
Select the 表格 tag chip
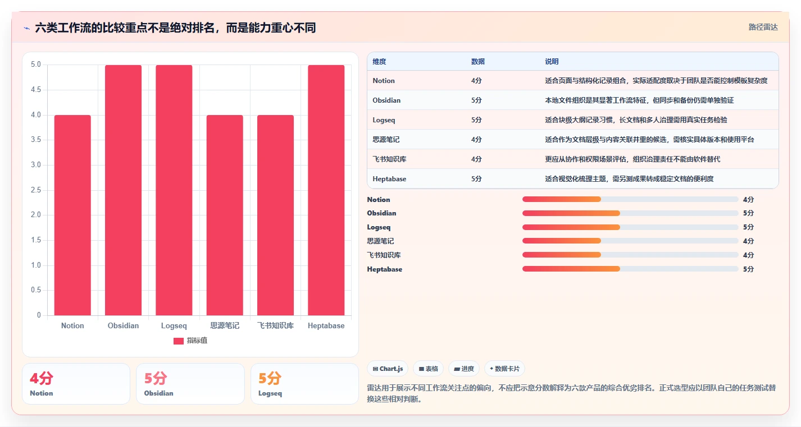[428, 369]
